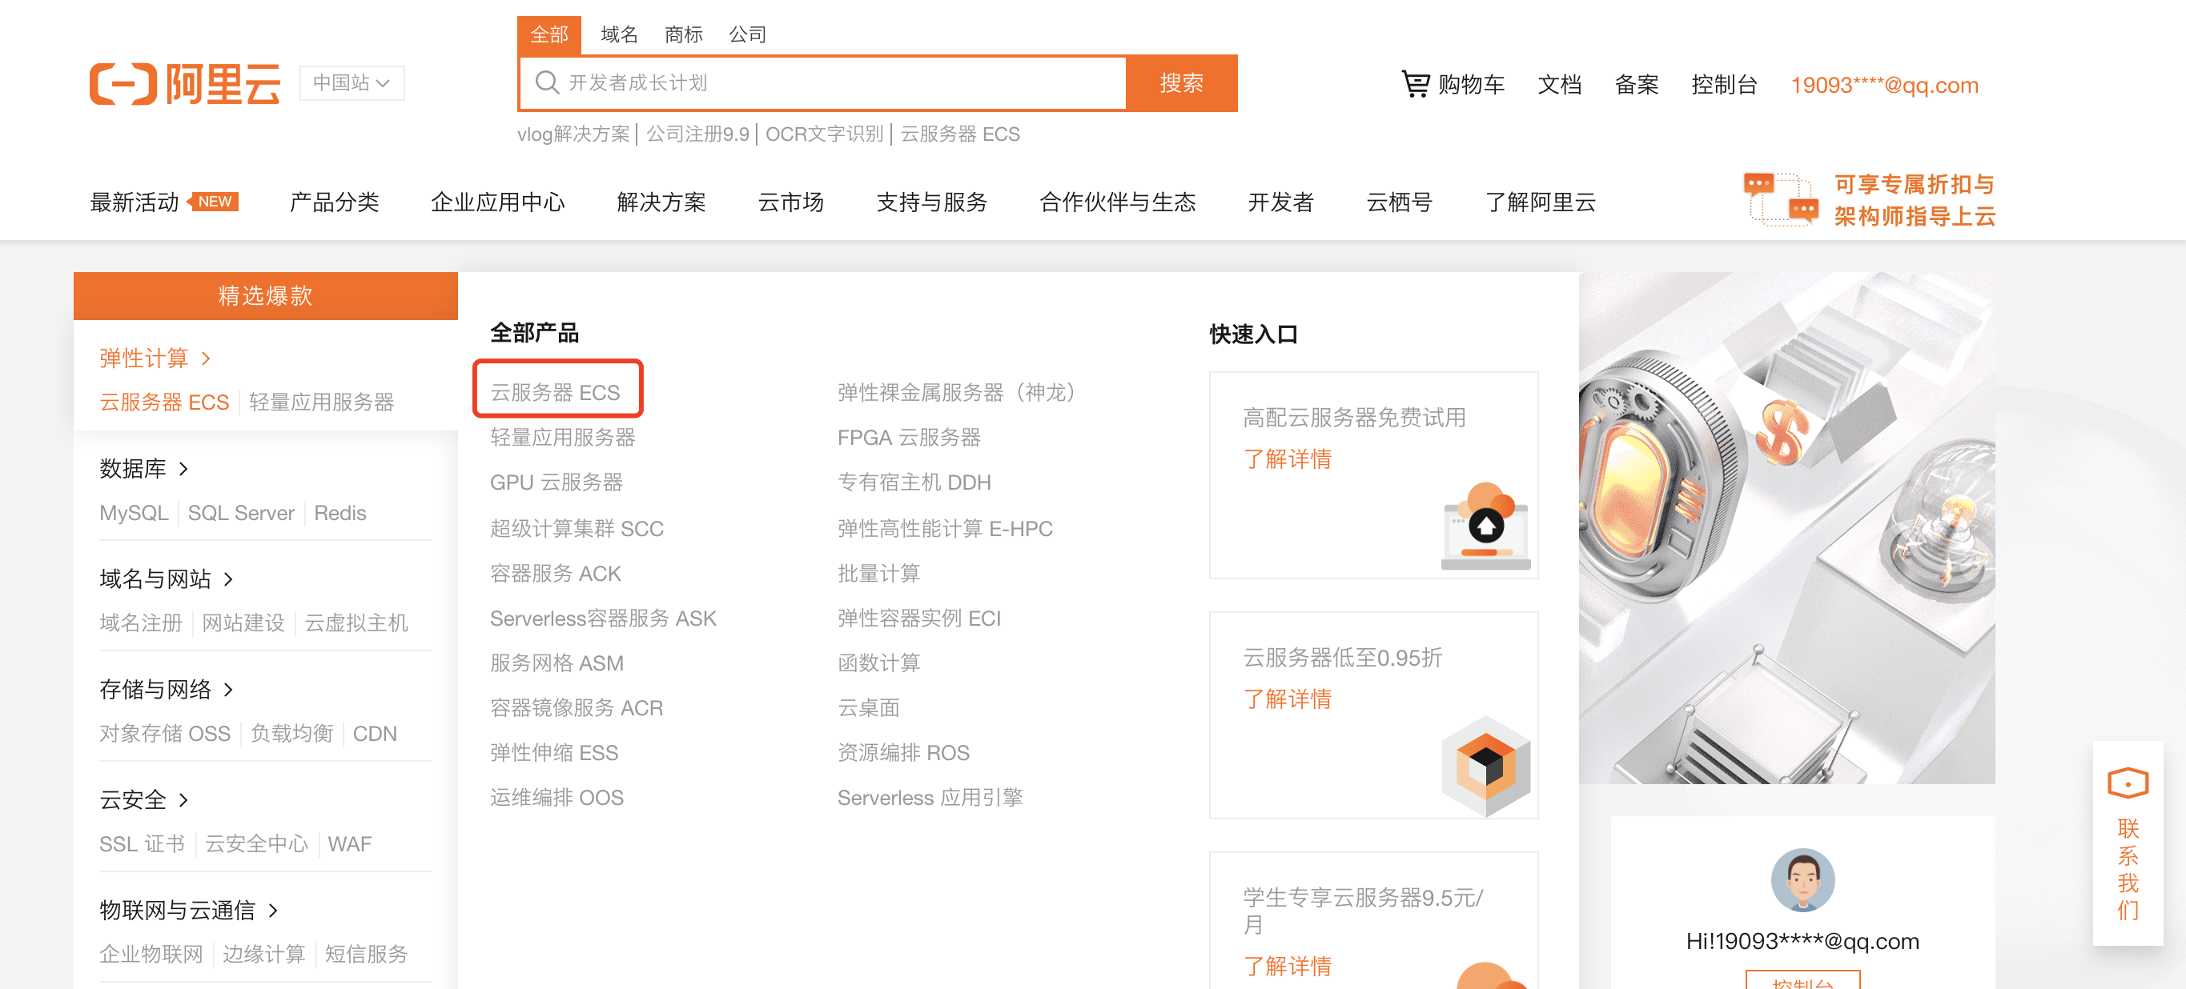Click the vlog解决方案 hot search link
Viewport: 2186px width, 989px height.
tap(573, 134)
